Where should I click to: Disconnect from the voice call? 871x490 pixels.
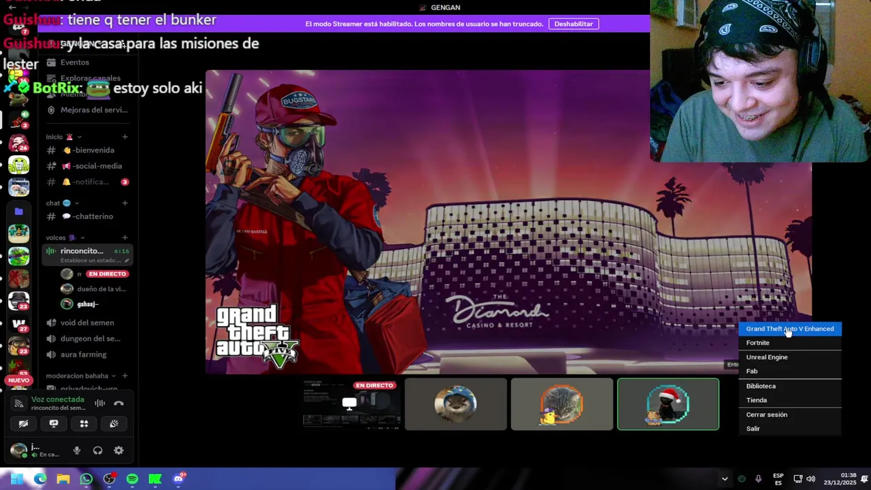[x=118, y=403]
